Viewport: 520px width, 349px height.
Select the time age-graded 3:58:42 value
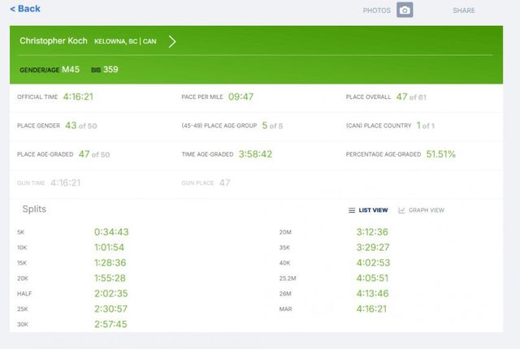coord(249,153)
